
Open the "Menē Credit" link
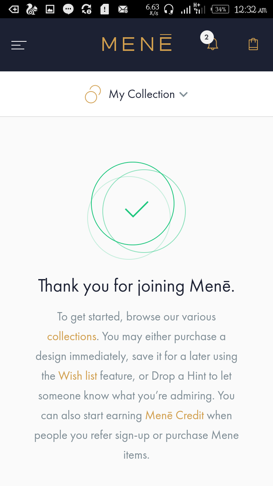[175, 415]
